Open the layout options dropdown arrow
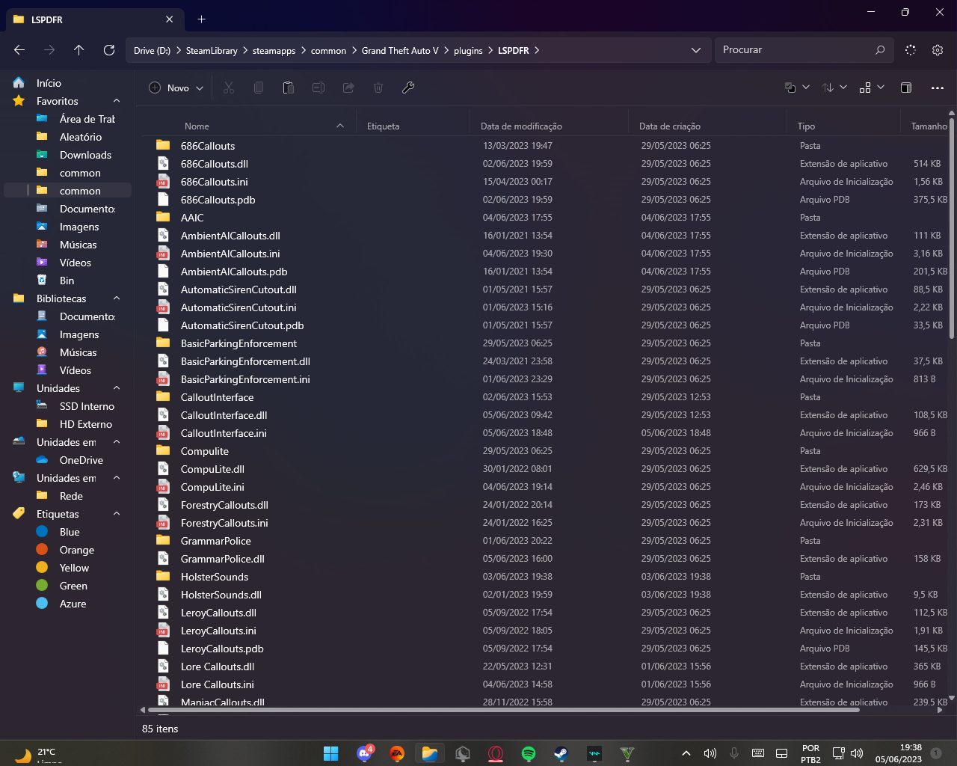Screen dimensions: 957x766 click(x=881, y=88)
